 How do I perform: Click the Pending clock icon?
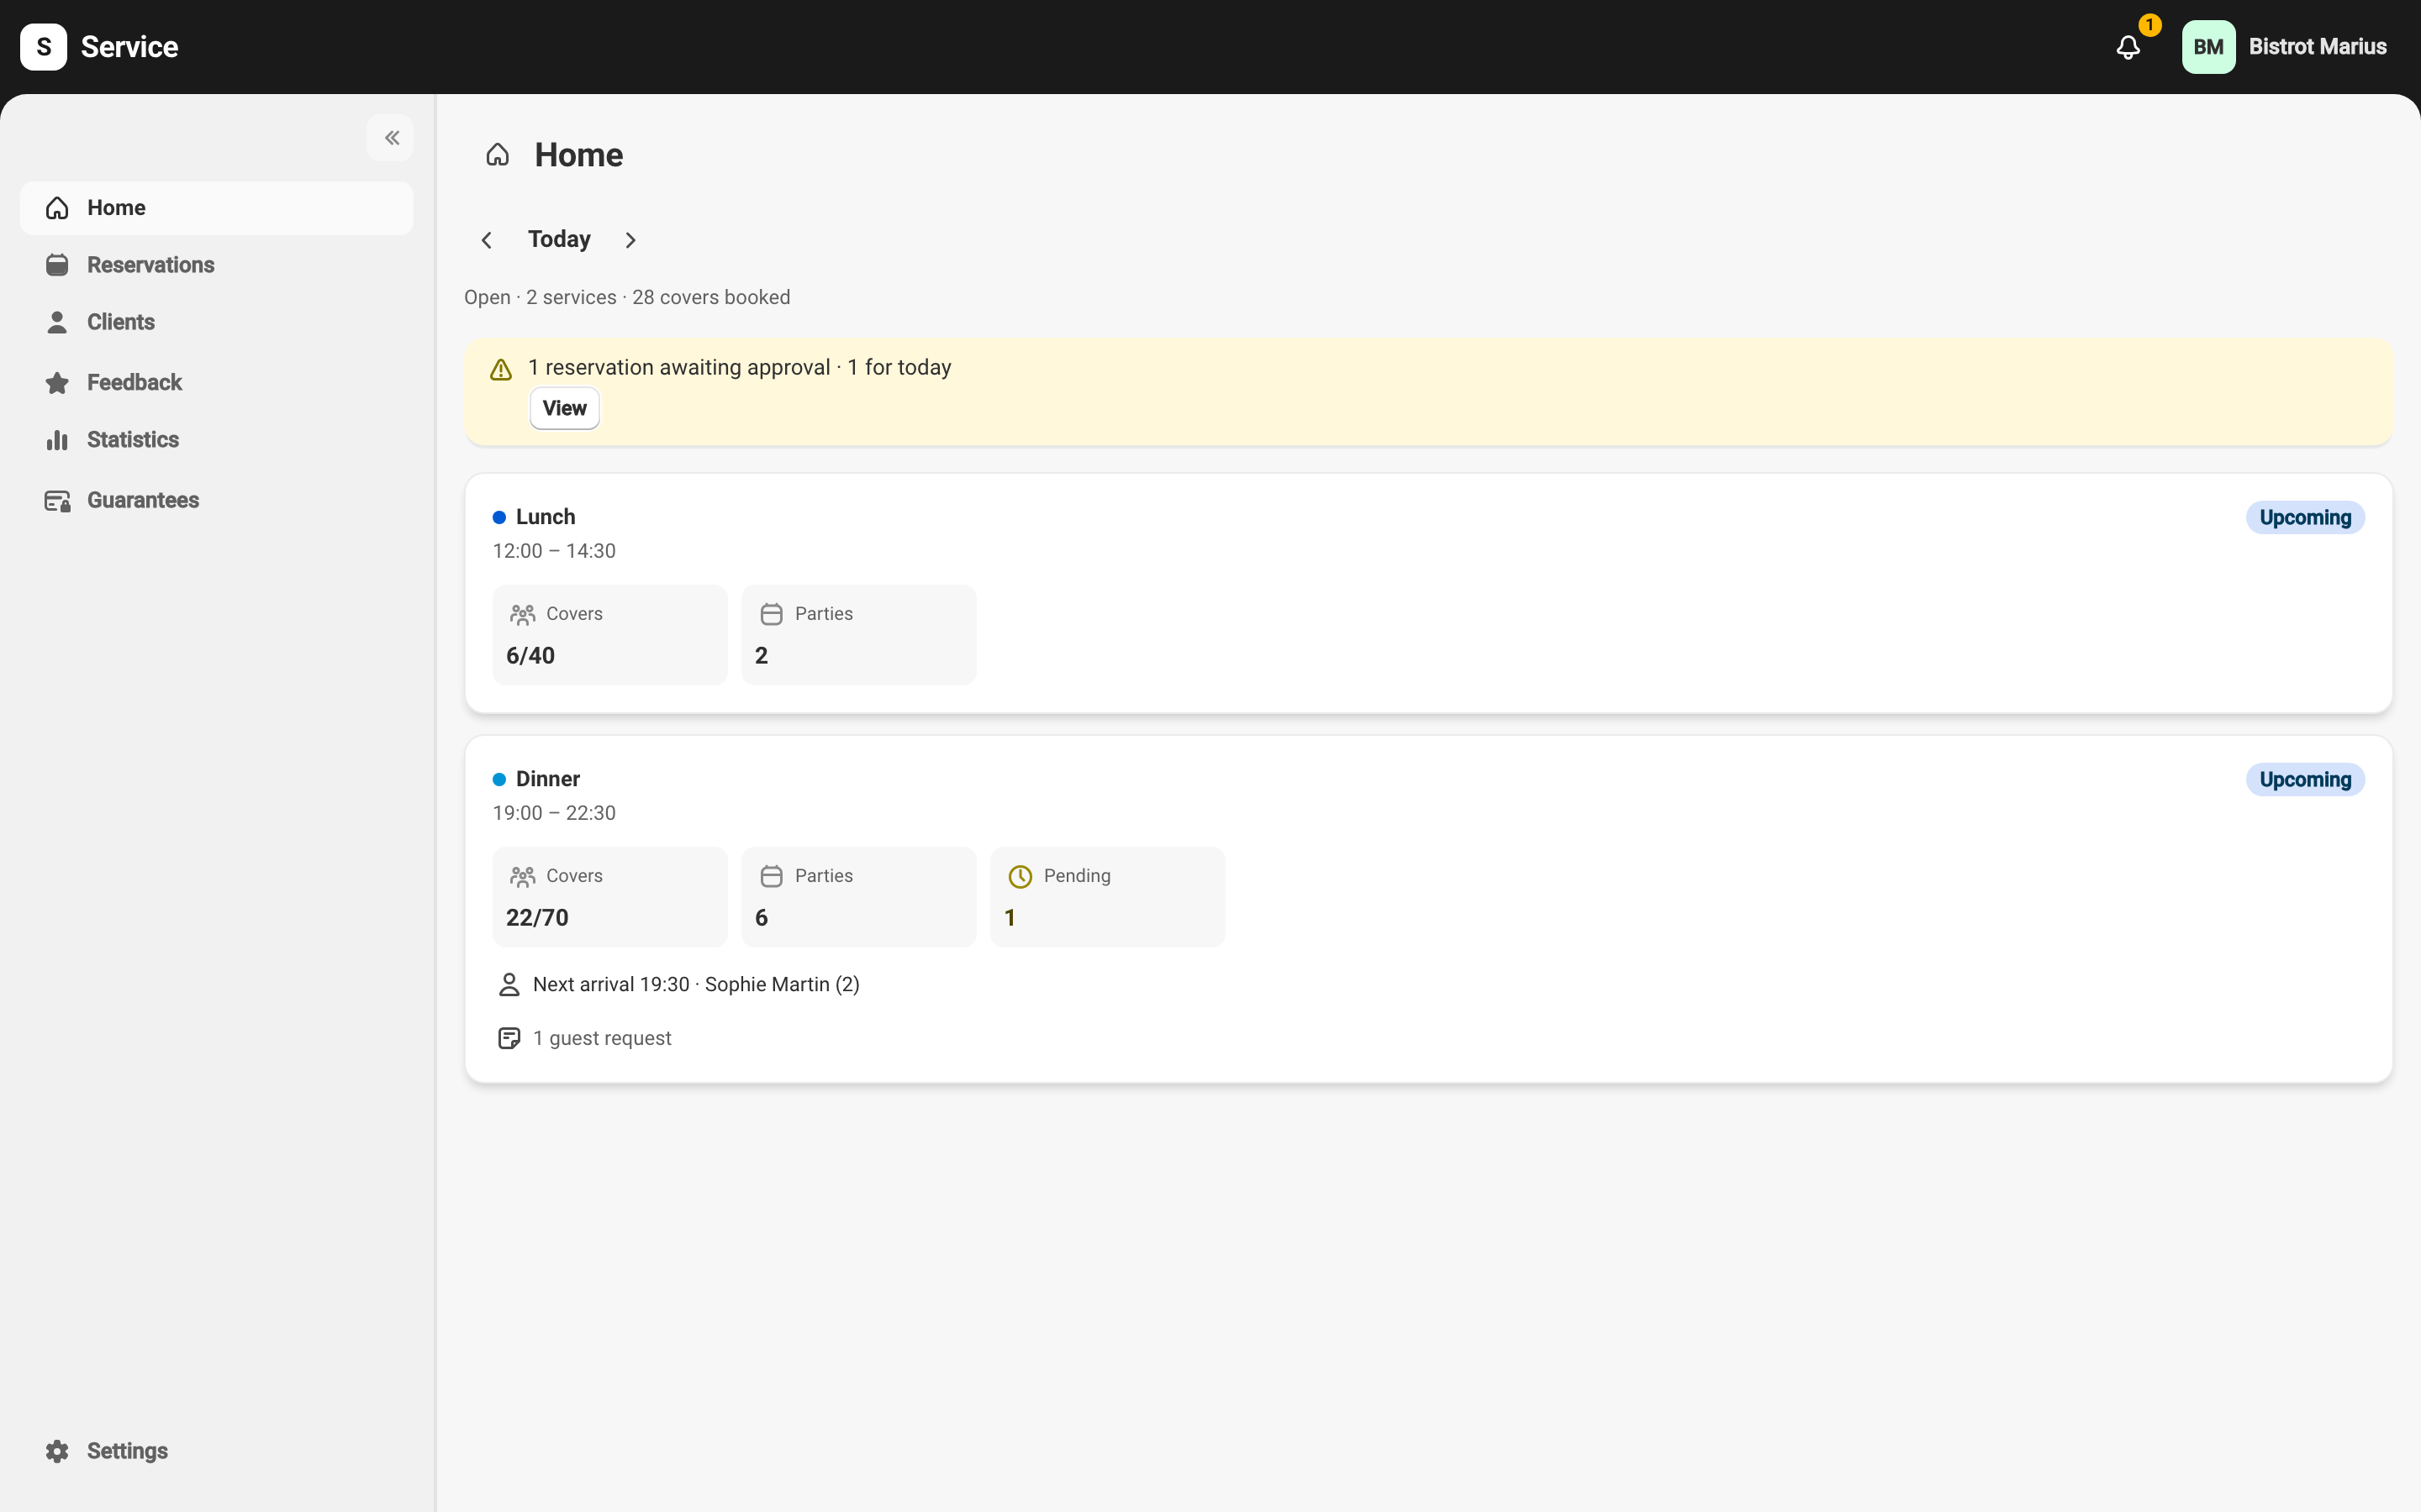pos(1020,877)
